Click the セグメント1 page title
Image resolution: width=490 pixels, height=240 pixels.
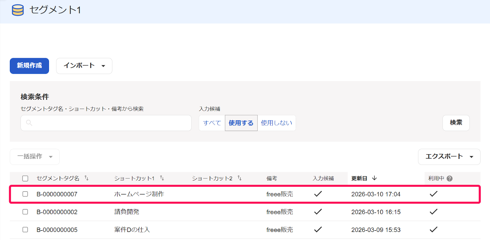point(55,10)
